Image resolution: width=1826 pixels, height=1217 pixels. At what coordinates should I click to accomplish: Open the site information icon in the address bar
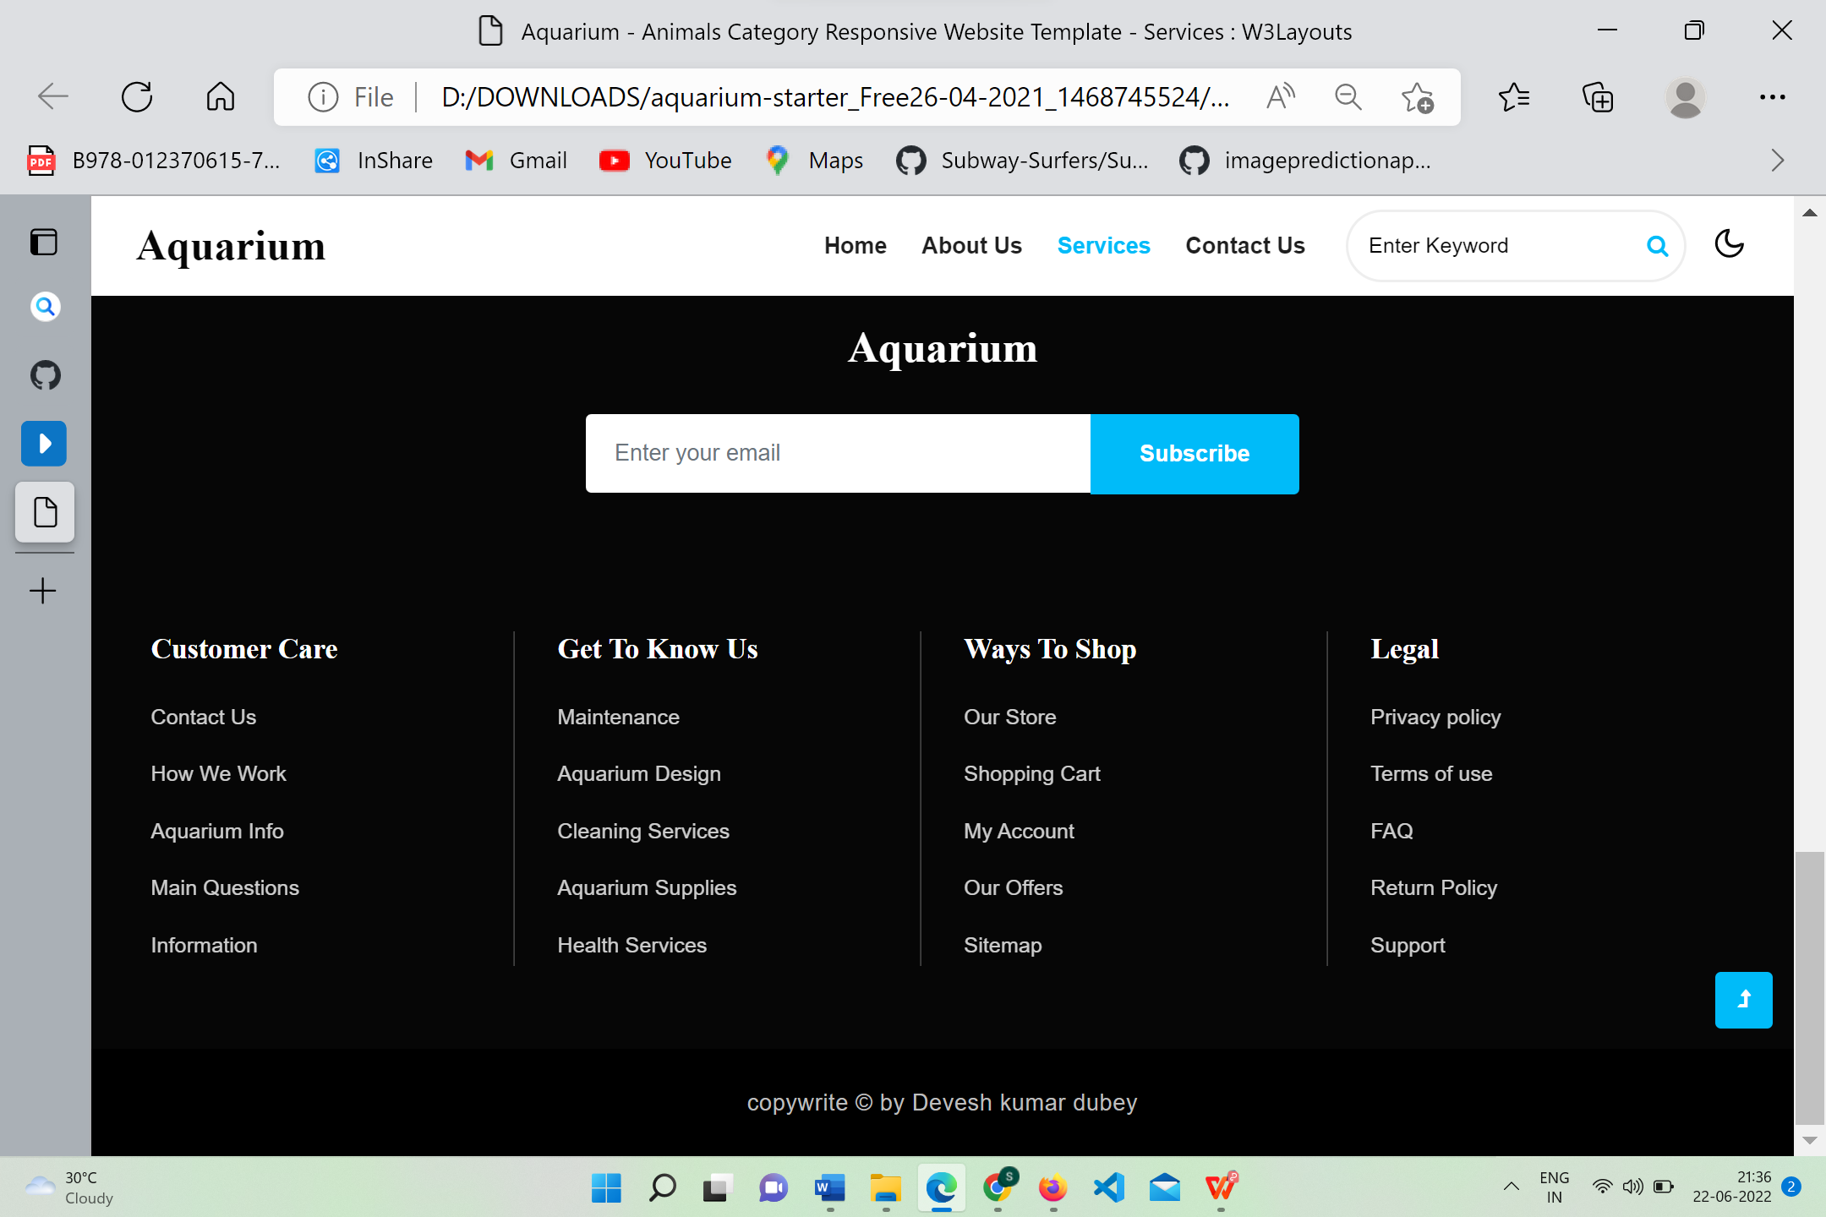pyautogui.click(x=323, y=97)
